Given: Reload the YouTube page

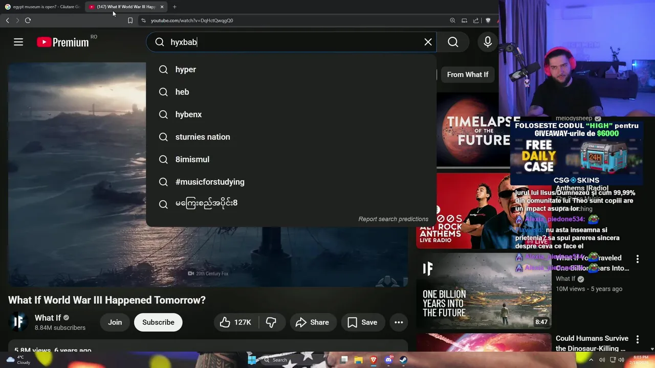Looking at the screenshot, I should [28, 20].
